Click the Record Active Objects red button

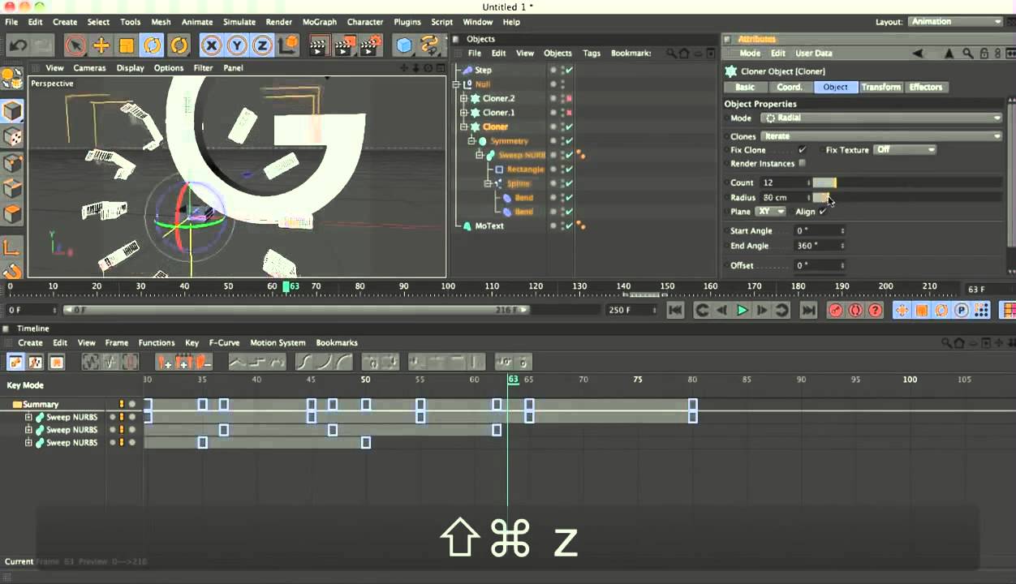[x=835, y=310]
